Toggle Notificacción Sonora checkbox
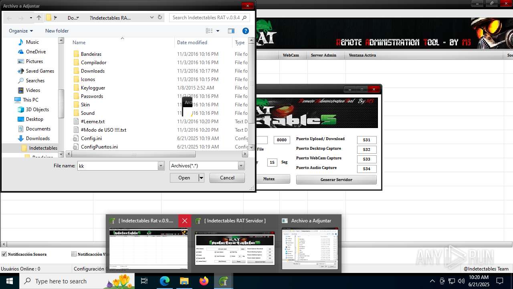513x289 pixels. pos(4,254)
